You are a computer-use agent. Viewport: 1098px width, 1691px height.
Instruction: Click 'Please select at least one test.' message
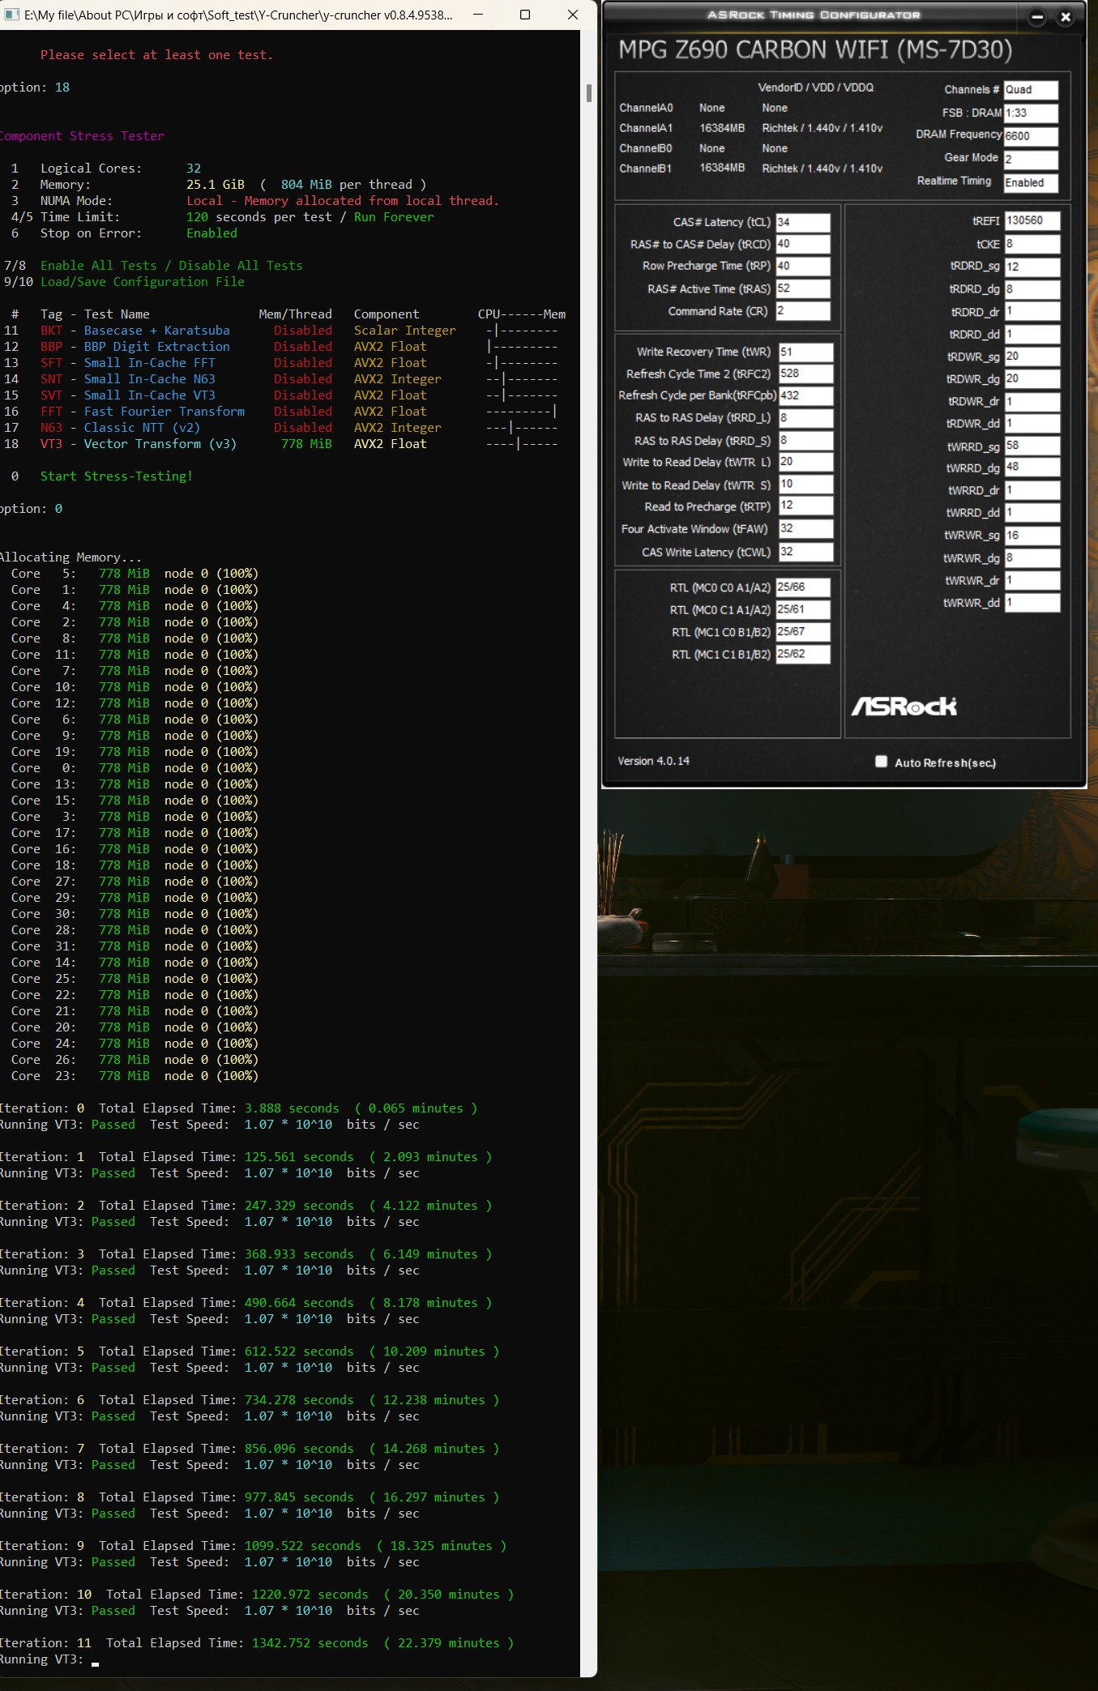[x=156, y=55]
